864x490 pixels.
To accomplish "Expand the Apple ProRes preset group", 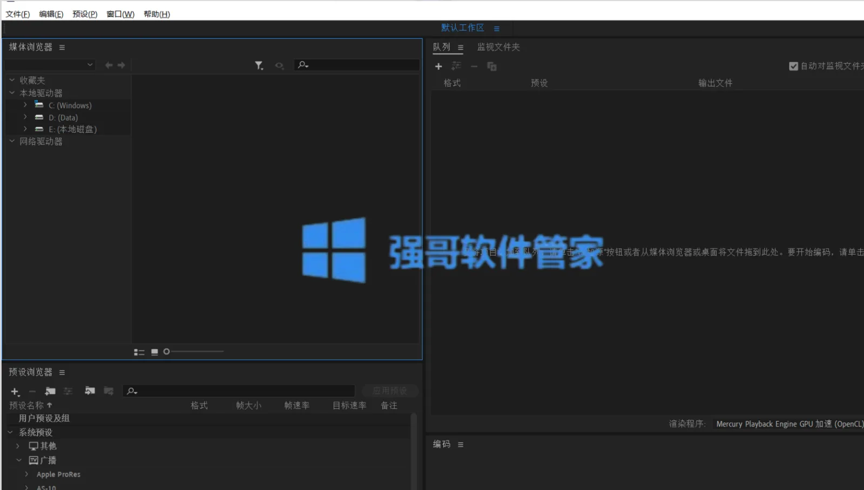I will [26, 474].
